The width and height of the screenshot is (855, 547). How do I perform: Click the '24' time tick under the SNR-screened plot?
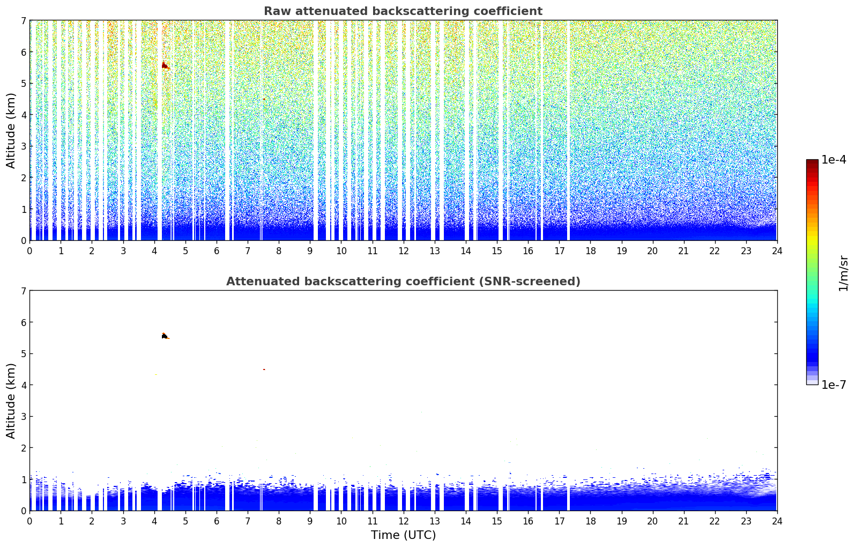(777, 521)
